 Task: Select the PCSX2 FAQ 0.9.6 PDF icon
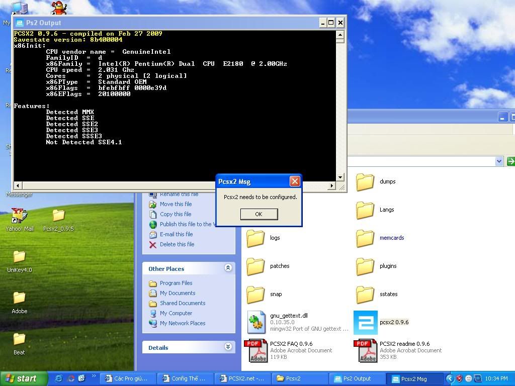click(256, 350)
